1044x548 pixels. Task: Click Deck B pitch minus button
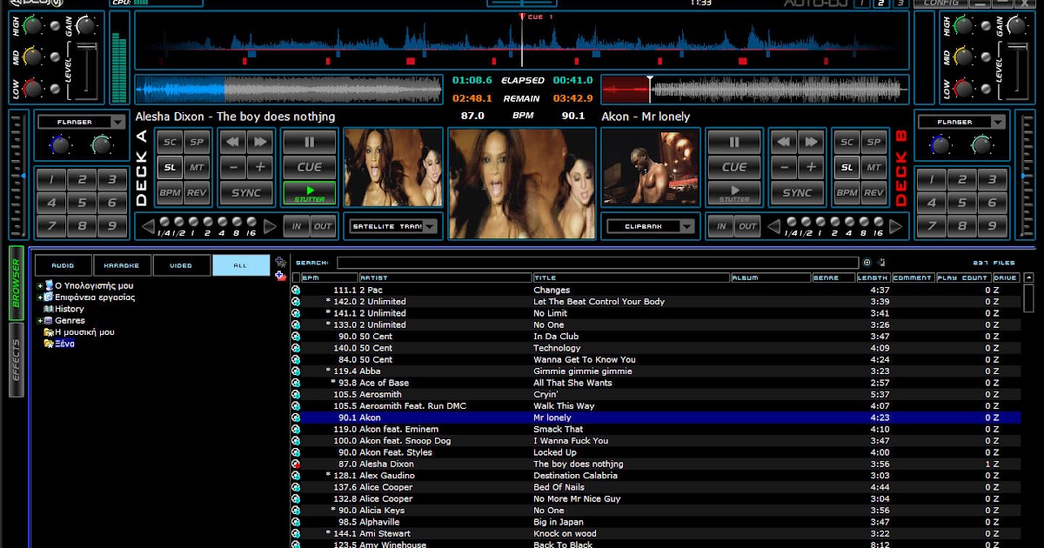[784, 167]
